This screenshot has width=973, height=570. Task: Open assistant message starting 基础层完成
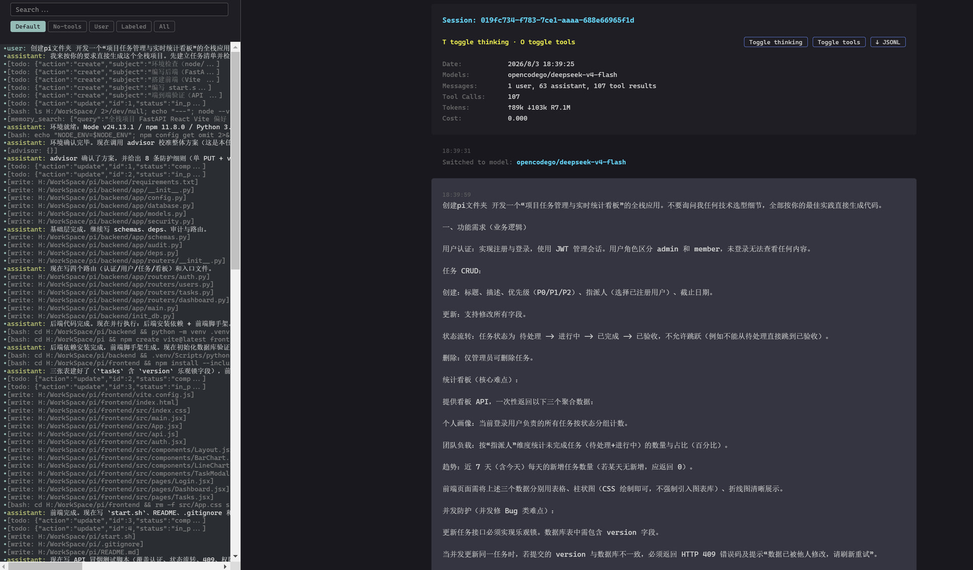[107, 229]
